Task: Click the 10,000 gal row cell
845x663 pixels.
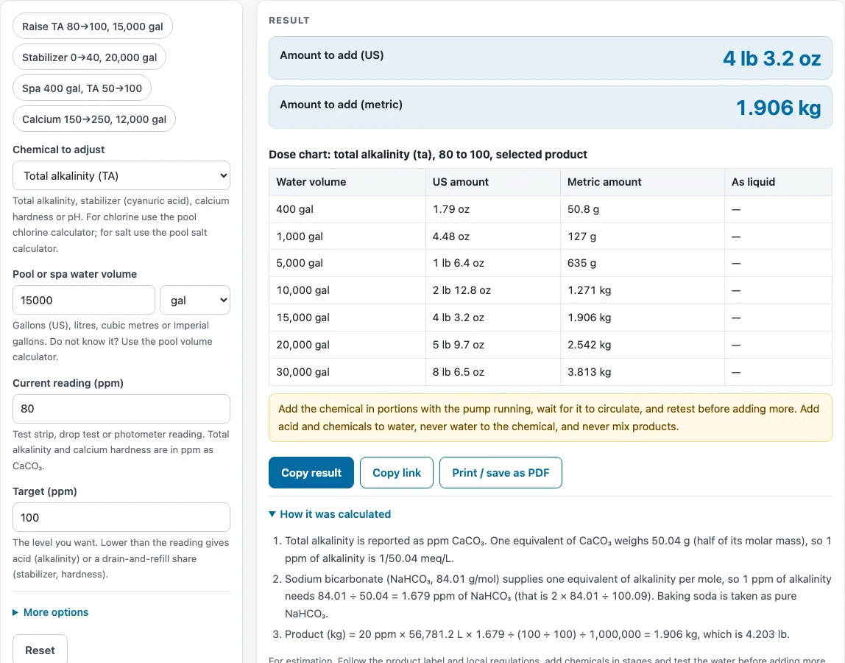Action: tap(347, 290)
